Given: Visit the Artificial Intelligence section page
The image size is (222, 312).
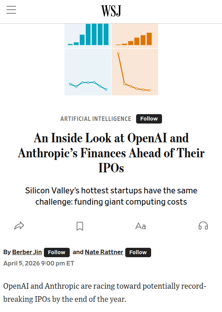Looking at the screenshot, I should (x=96, y=119).
